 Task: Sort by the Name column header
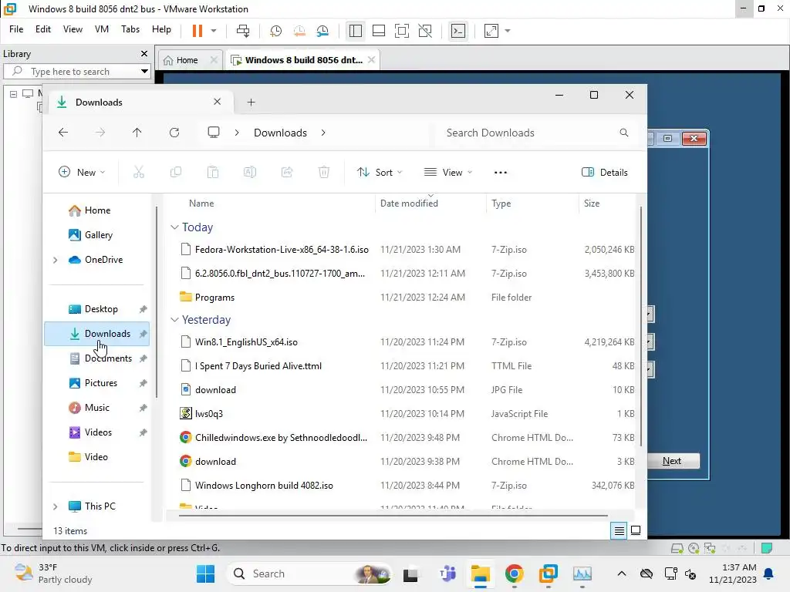coord(201,203)
